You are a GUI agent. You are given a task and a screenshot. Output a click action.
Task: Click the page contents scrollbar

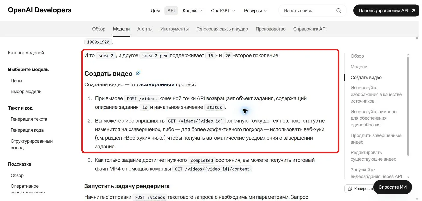(x=408, y=106)
